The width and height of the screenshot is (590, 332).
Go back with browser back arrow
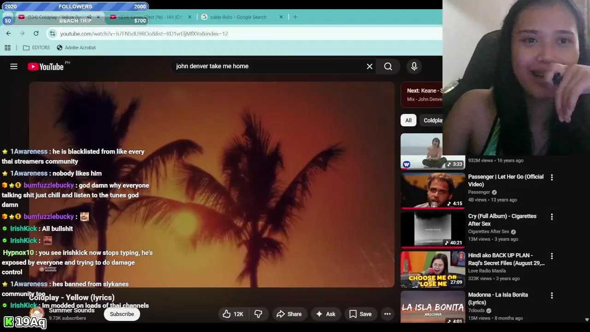[8, 33]
